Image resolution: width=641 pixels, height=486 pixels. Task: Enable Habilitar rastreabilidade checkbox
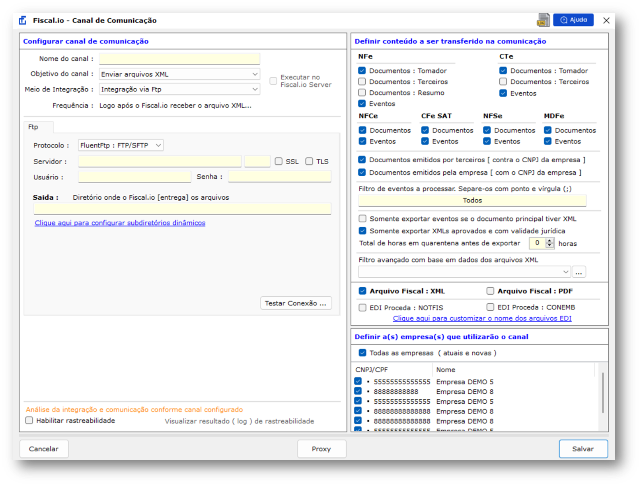pos(29,420)
